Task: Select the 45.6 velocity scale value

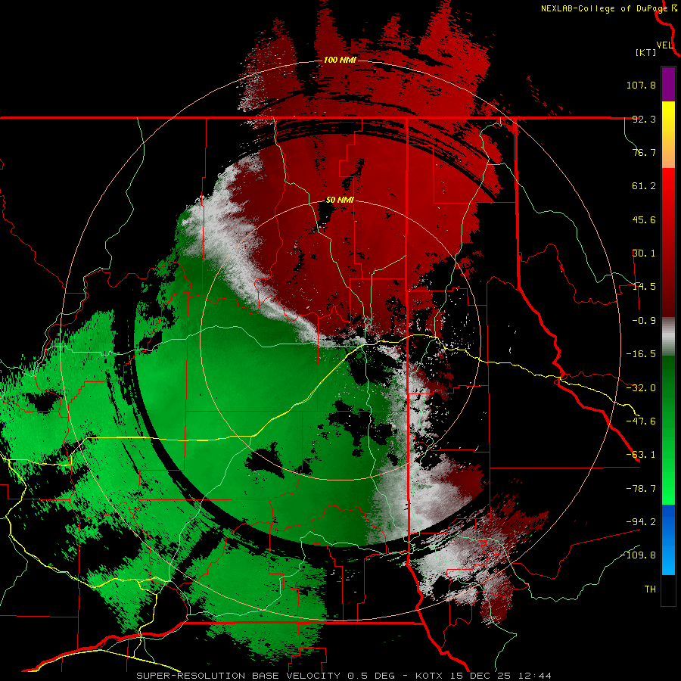Action: [644, 219]
